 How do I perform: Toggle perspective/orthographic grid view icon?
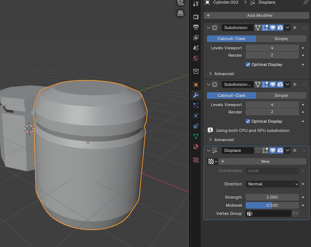coord(180,13)
